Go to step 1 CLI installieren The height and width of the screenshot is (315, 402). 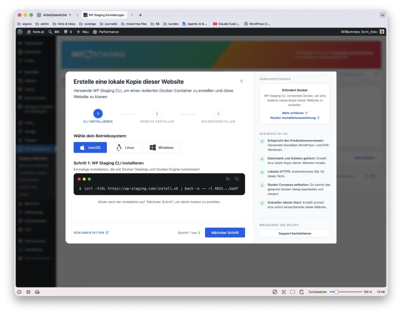[x=98, y=116]
